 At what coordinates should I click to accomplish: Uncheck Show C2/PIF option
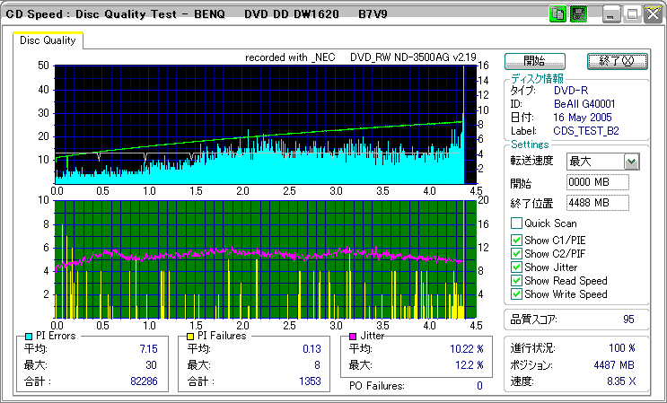(516, 253)
